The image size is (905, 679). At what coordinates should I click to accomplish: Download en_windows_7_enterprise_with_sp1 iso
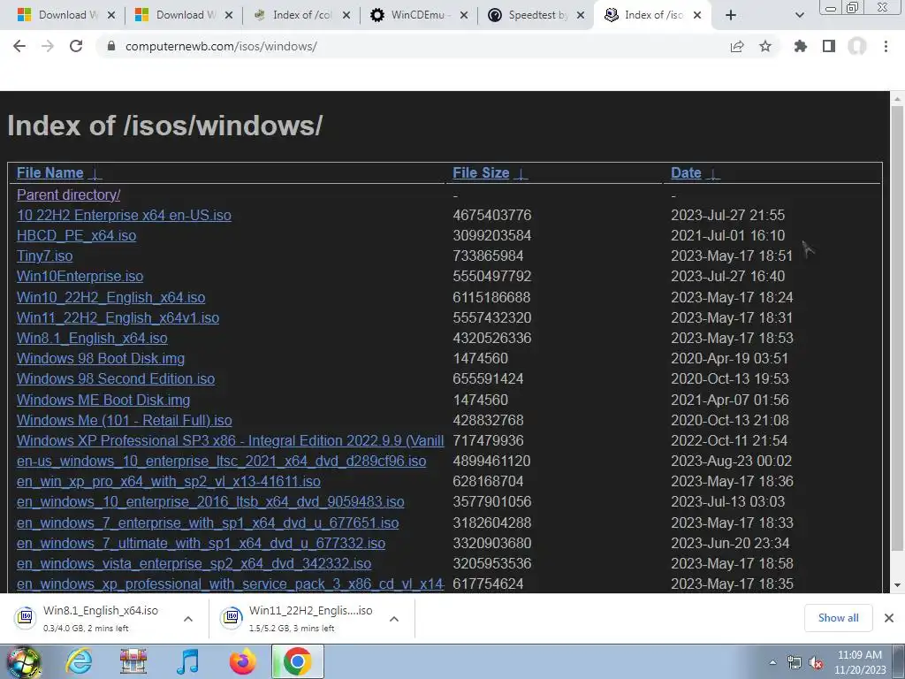pos(208,523)
